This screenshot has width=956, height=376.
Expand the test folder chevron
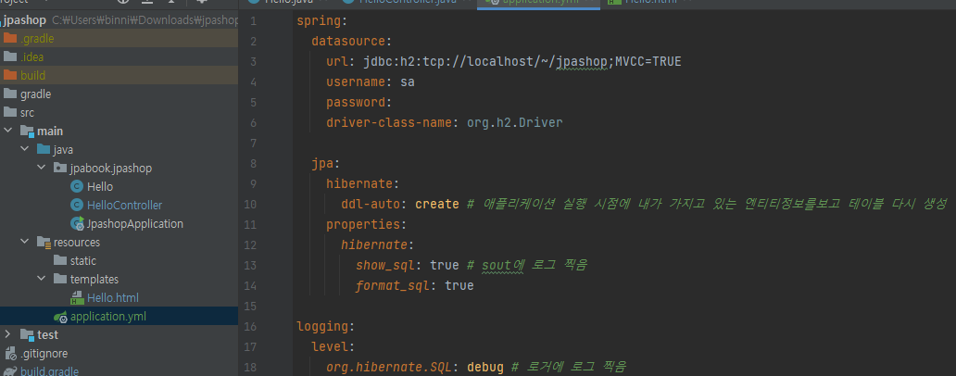point(7,334)
